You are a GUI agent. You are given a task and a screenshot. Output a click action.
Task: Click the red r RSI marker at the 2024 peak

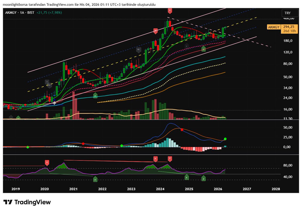point(170,159)
